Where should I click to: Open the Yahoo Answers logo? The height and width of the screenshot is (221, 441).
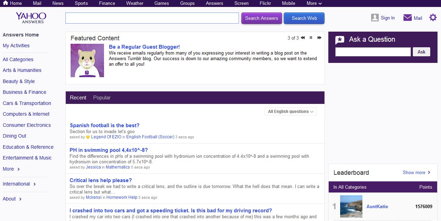[x=31, y=18]
